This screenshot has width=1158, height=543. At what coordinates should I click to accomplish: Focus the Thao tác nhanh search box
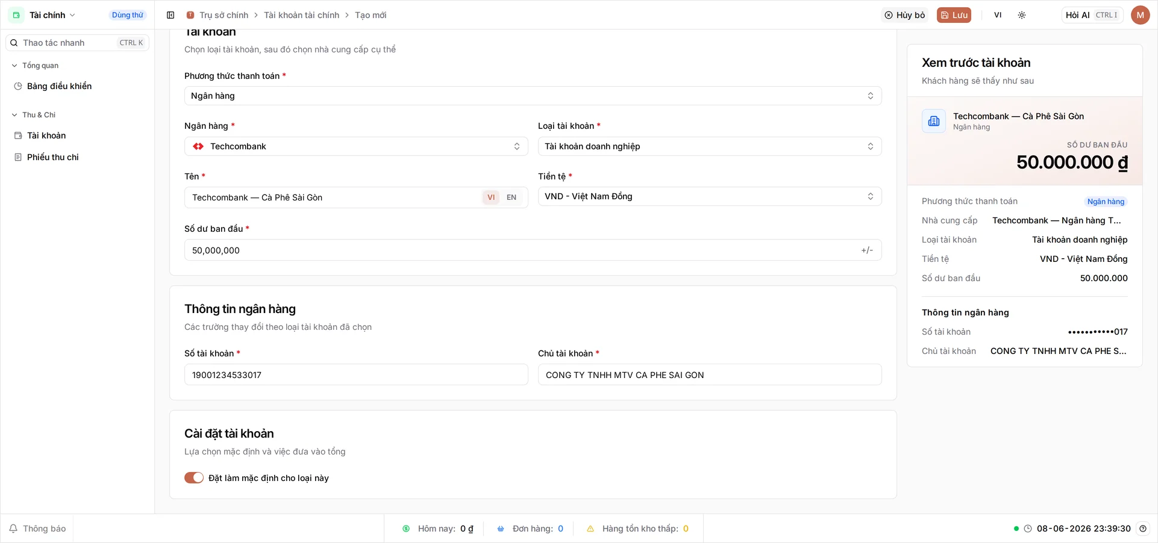click(77, 43)
